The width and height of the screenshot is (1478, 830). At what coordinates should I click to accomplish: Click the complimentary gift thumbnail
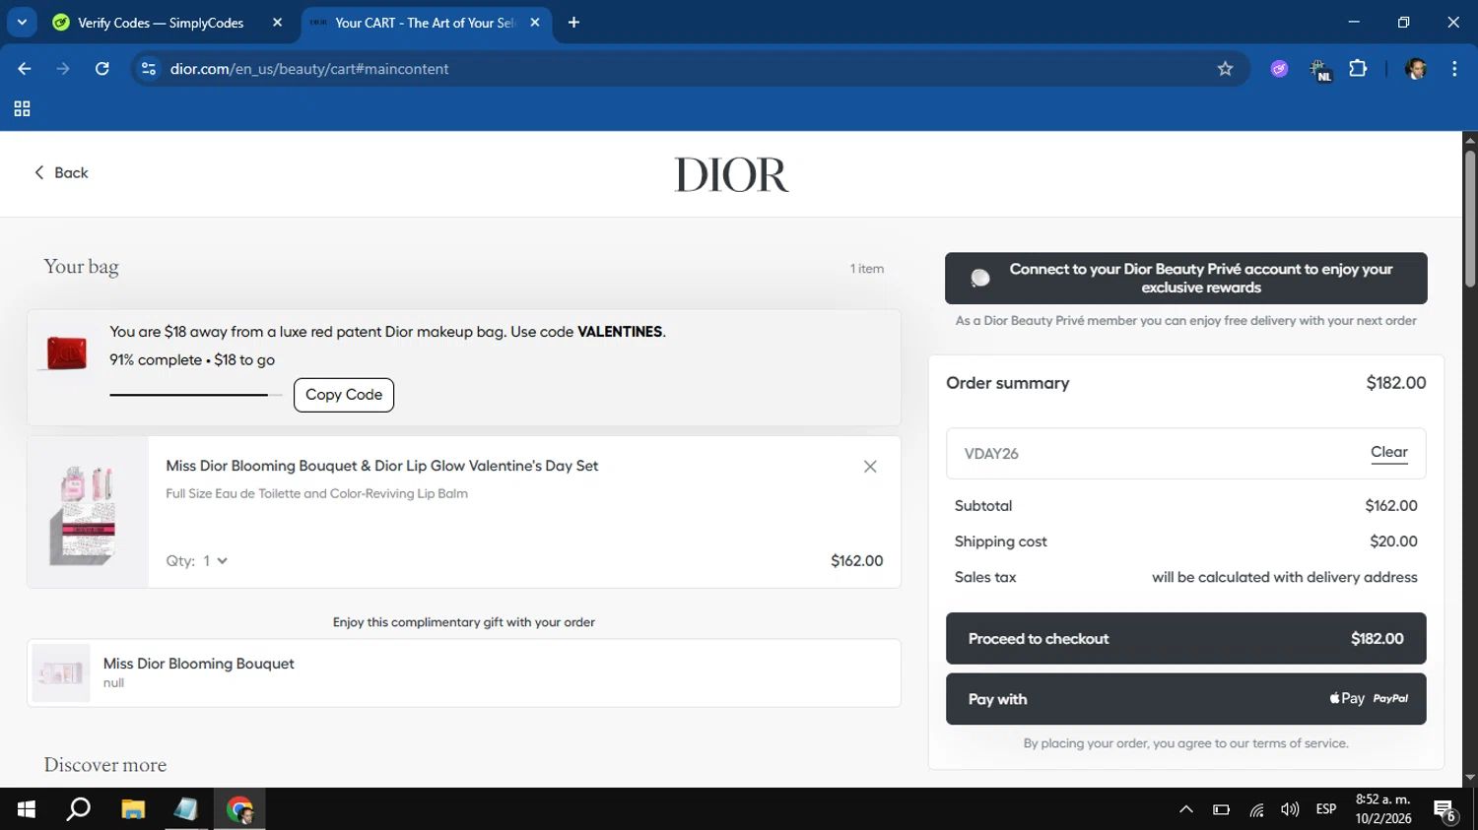61,672
